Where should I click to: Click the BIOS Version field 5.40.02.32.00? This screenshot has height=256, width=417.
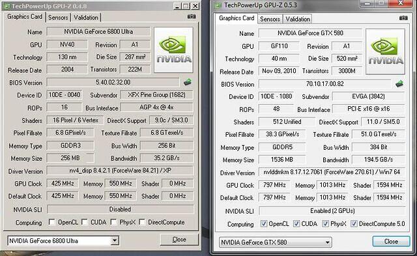pyautogui.click(x=113, y=82)
